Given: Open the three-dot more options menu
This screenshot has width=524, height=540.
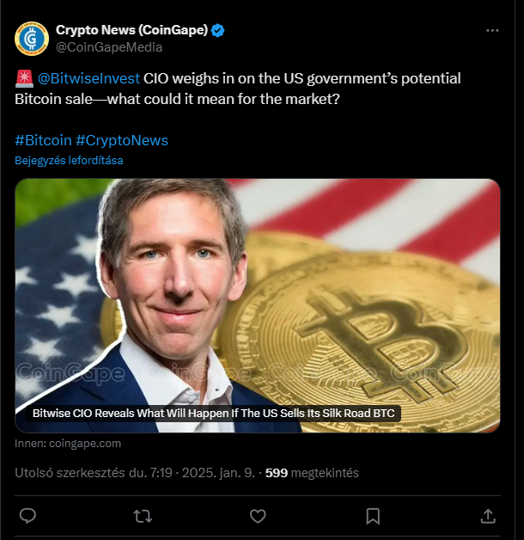Looking at the screenshot, I should 492,31.
